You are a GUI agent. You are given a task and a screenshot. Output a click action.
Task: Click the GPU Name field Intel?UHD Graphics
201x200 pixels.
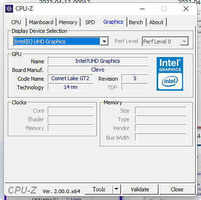(98, 61)
